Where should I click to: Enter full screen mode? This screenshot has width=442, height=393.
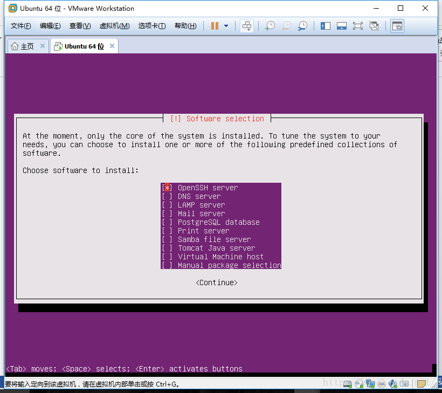pos(358,26)
